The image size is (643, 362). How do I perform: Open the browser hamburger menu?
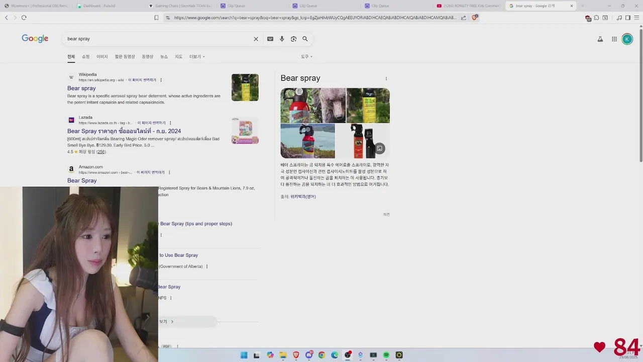[636, 18]
